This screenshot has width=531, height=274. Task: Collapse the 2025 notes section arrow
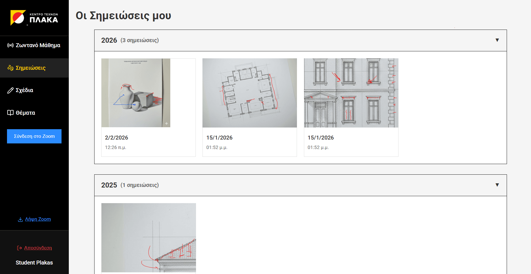coord(497,185)
